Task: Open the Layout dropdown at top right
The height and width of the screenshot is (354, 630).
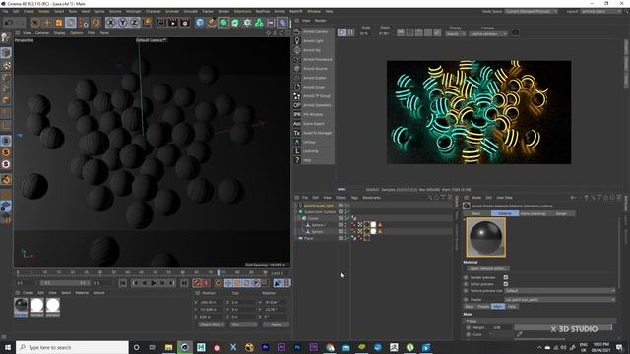Action: point(601,11)
